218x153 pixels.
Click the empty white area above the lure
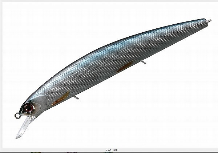pyautogui.click(x=73, y=22)
